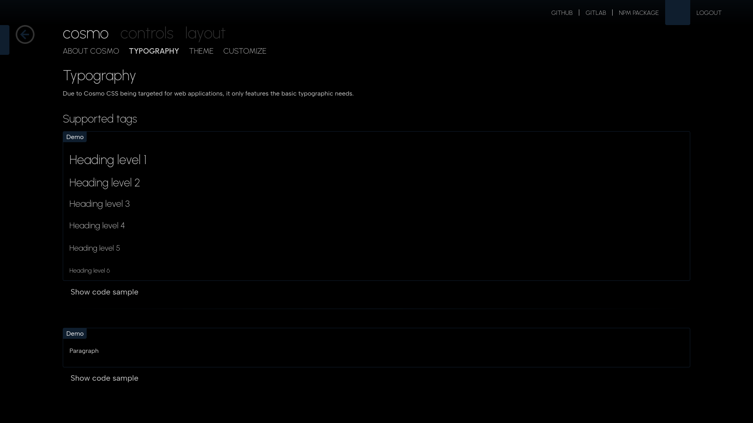Click the circular back arrow icon
Image resolution: width=753 pixels, height=423 pixels.
point(25,34)
